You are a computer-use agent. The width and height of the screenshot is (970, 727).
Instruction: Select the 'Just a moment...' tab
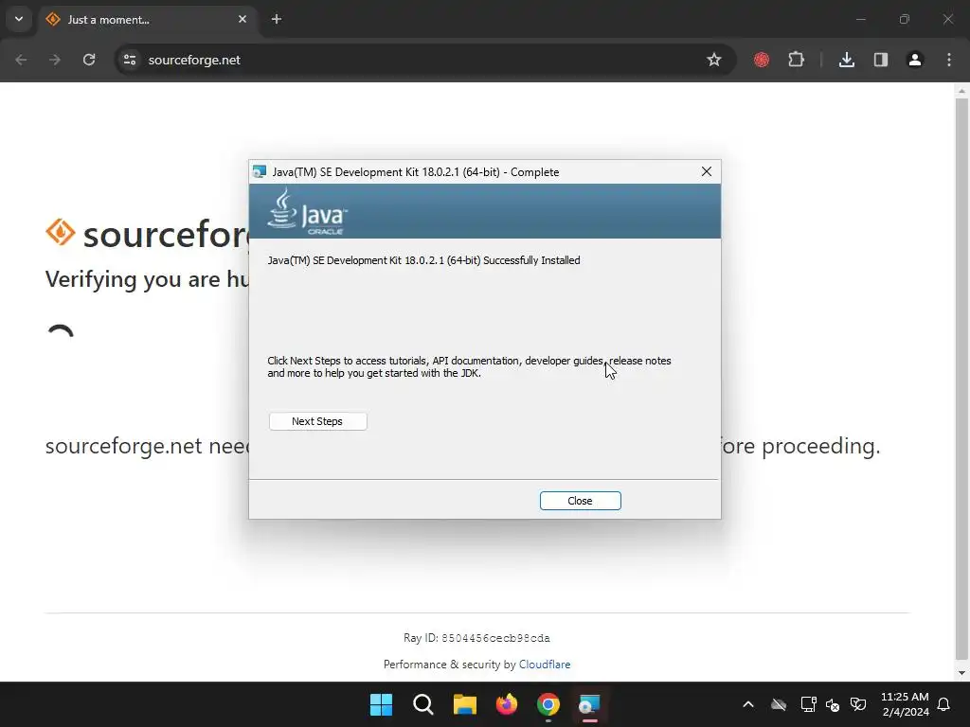click(x=147, y=19)
